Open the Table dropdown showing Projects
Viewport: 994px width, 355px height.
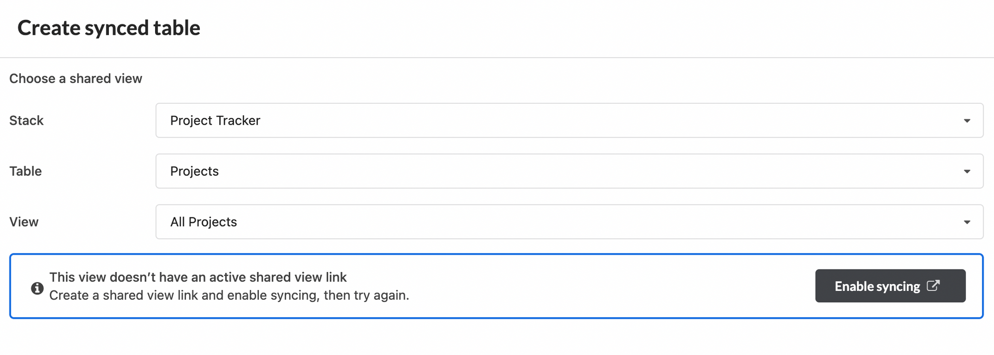click(x=569, y=171)
